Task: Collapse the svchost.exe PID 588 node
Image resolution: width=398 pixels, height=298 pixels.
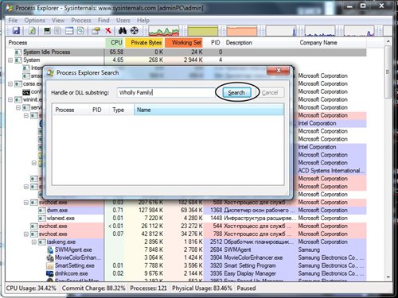Action: pos(26,203)
